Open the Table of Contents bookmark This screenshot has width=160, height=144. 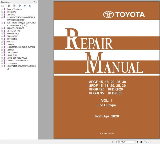(x=14, y=9)
